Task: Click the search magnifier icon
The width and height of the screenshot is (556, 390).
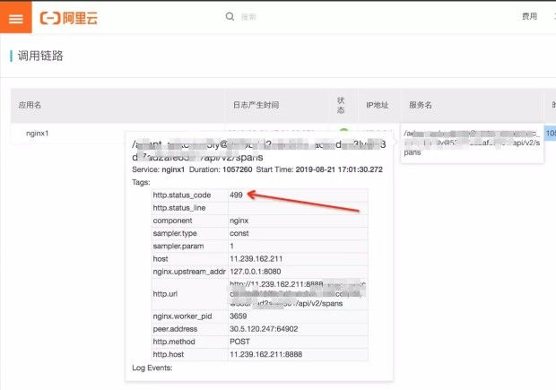Action: click(230, 17)
